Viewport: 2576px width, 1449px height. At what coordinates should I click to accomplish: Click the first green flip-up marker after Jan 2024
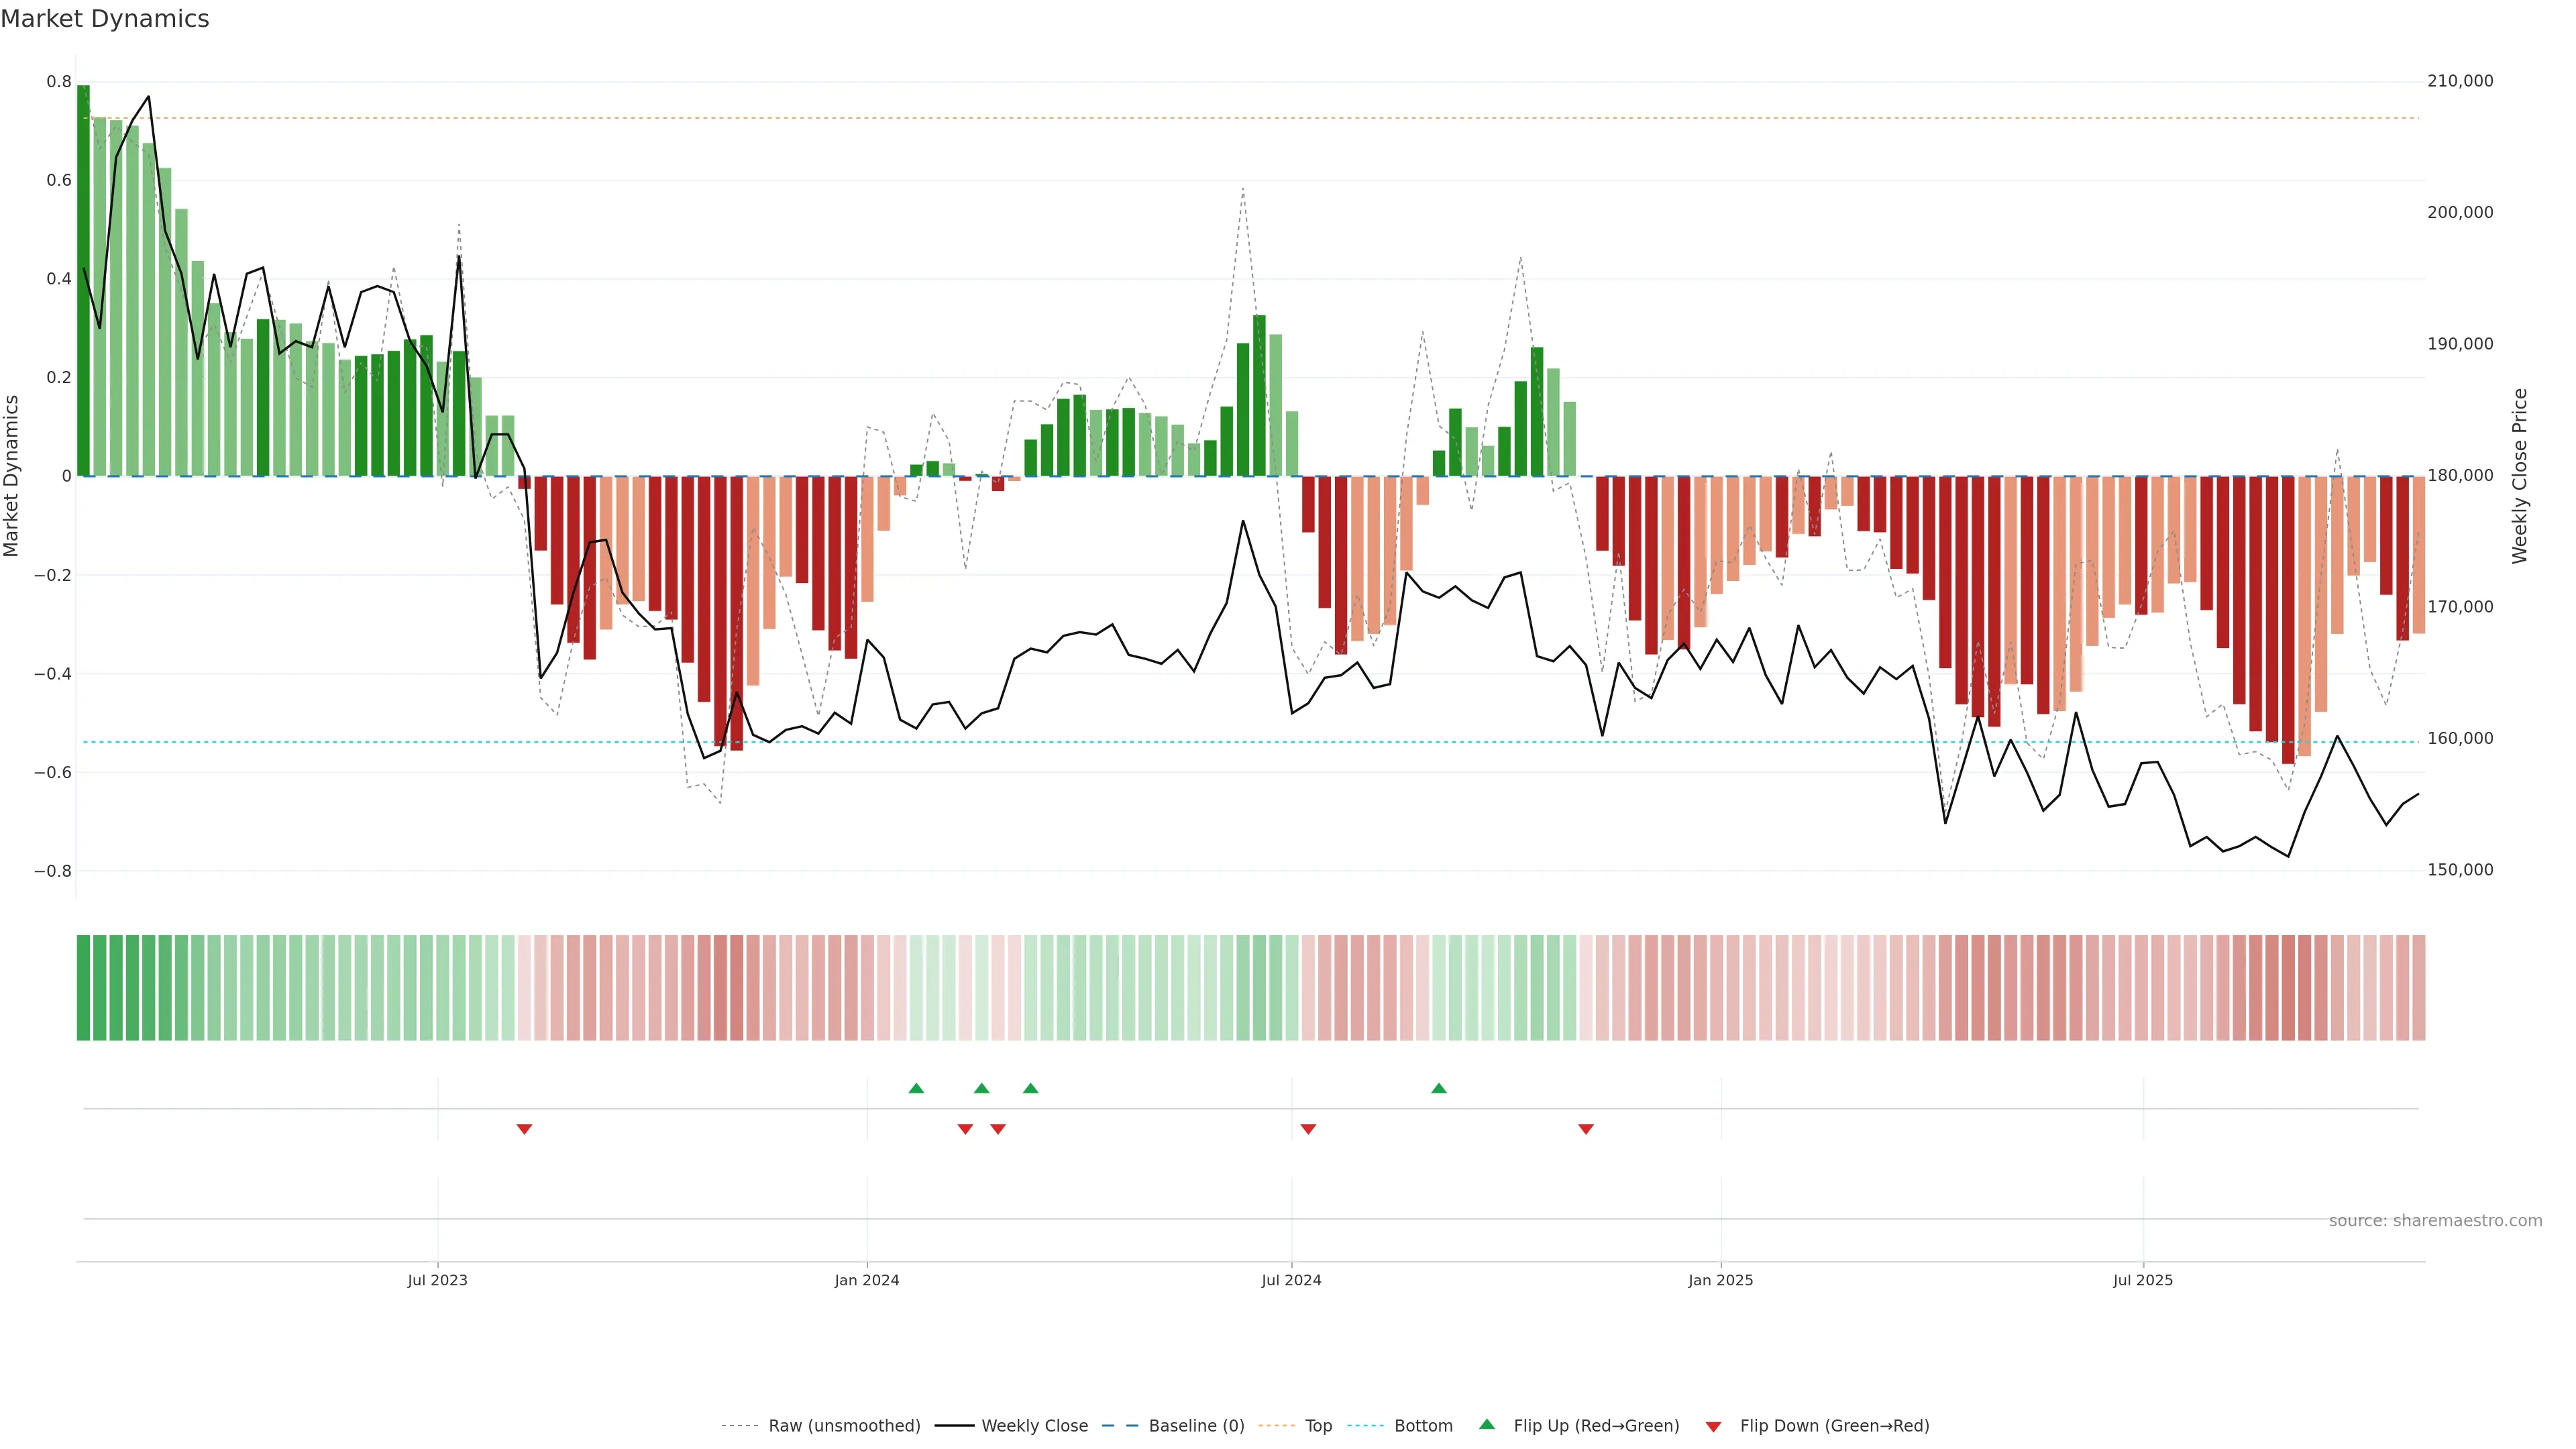916,1088
